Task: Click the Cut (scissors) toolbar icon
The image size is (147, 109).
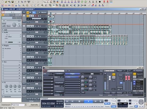Action: coord(19,2)
